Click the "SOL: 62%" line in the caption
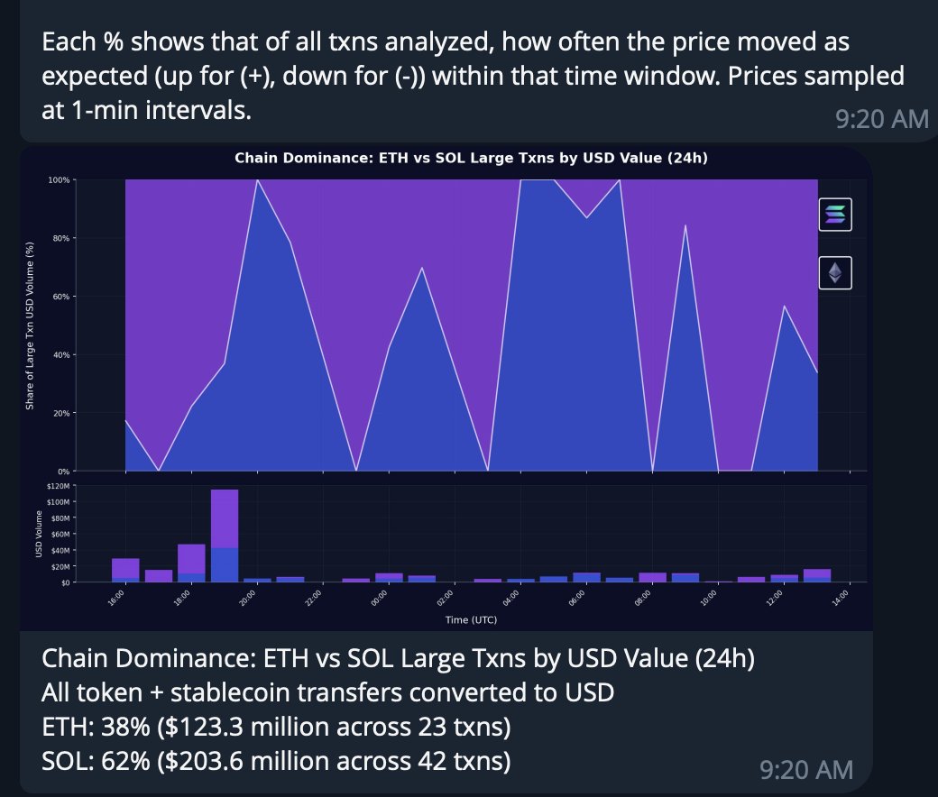The height and width of the screenshot is (797, 938). point(277,761)
